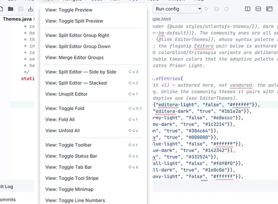The image size is (278, 204).
Task: Start debugging with the bug icon
Action: point(216,9)
